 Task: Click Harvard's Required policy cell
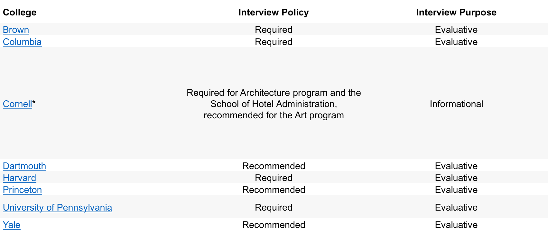coord(274,178)
